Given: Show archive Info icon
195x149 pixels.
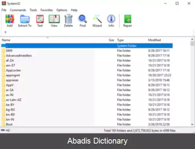Looking at the screenshot, I should [x=111, y=19].
